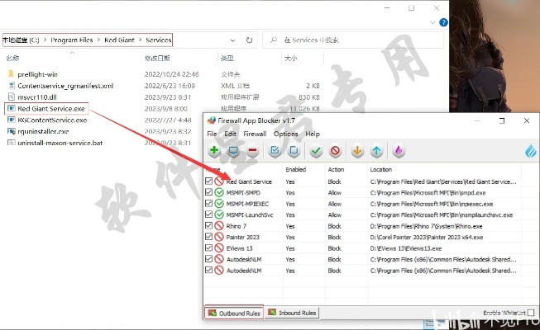Click the Services search field in Explorer
The width and height of the screenshot is (540, 330).
tap(352, 40)
